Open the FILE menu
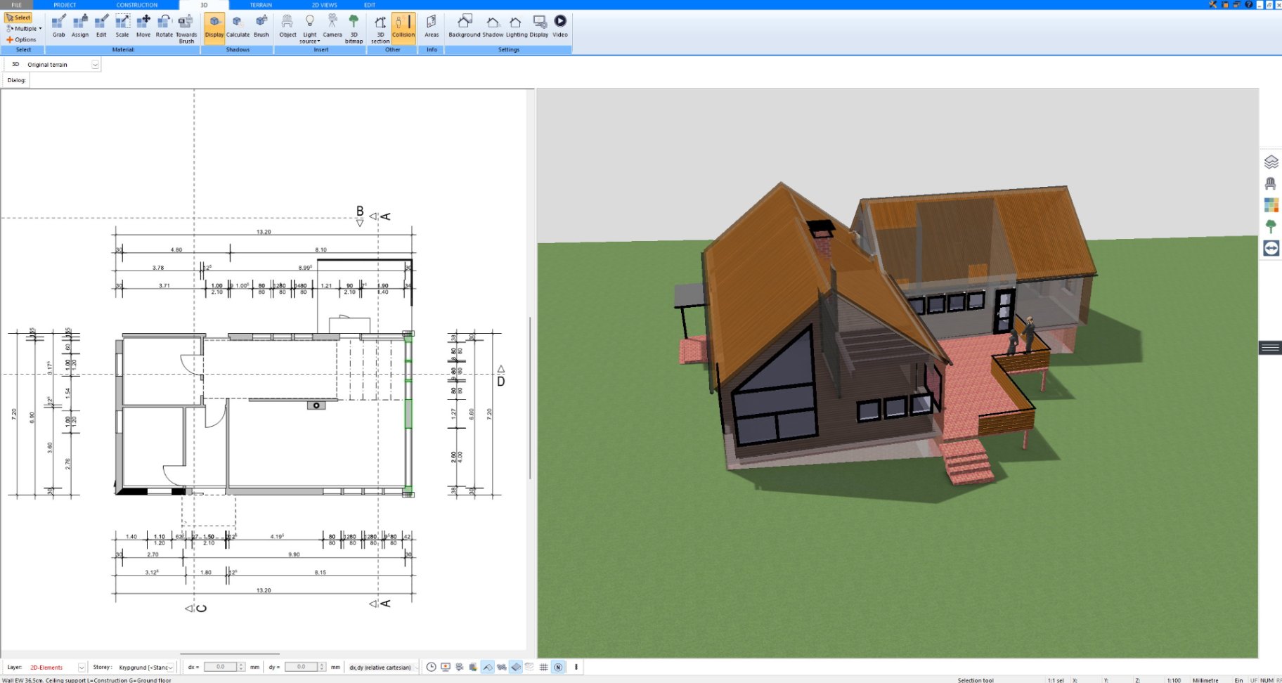The width and height of the screenshot is (1282, 683). (16, 5)
